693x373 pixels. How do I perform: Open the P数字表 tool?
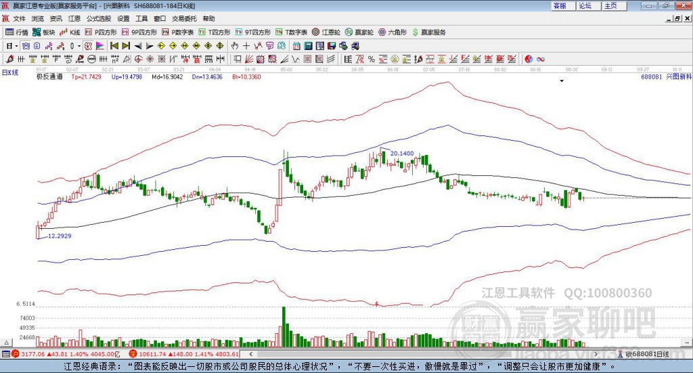pyautogui.click(x=178, y=32)
